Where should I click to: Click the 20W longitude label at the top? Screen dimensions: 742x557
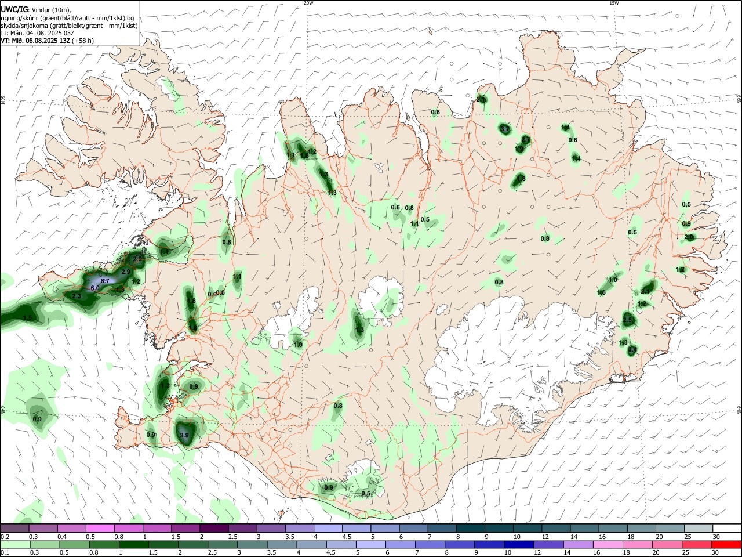(308, 3)
